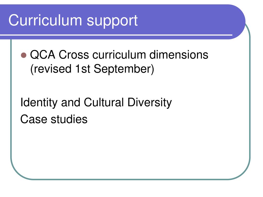Select the word "Cultural"
Screen dimensions: 263x197
[104, 102]
